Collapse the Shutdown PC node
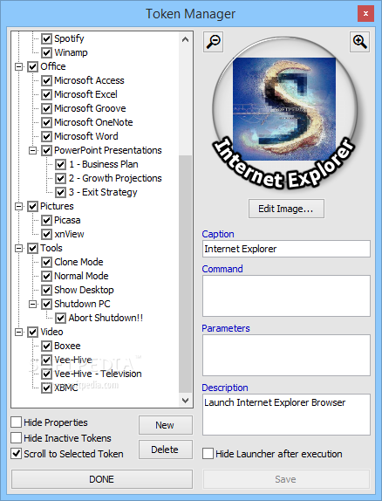382x501 pixels. click(x=33, y=304)
